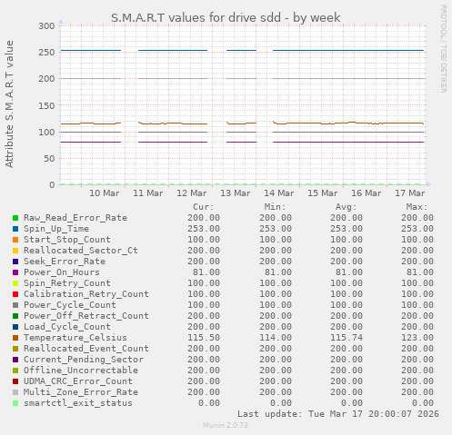Select the Temperature_Celsius legend label
Image resolution: width=452 pixels, height=435 pixels.
75,338
